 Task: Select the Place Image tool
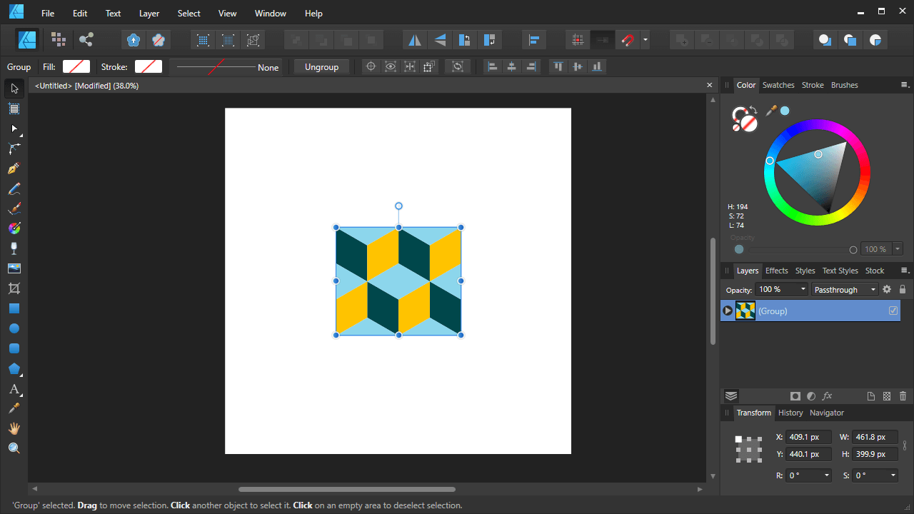[x=14, y=268]
